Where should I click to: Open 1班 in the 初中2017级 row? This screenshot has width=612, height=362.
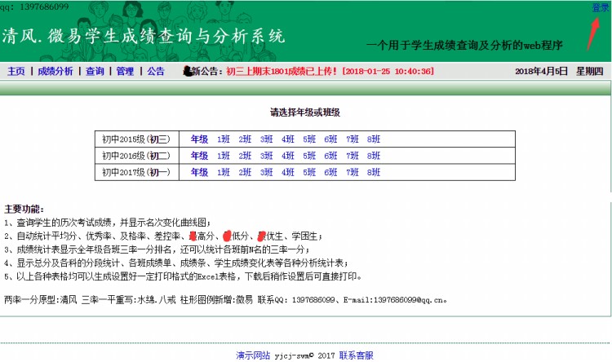click(224, 172)
